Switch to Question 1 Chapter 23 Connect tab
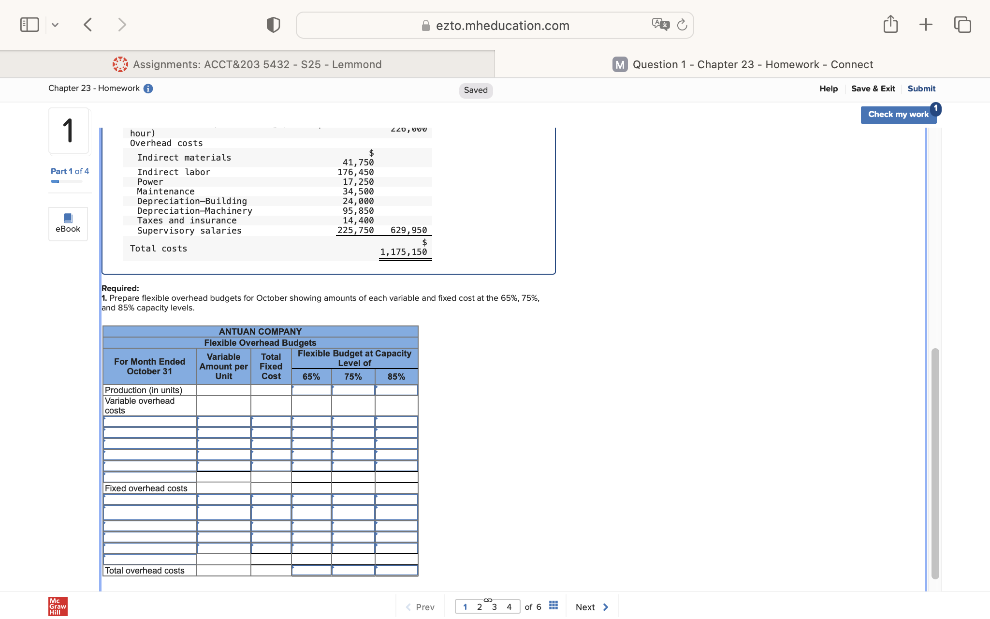This screenshot has width=990, height=619. tap(742, 64)
